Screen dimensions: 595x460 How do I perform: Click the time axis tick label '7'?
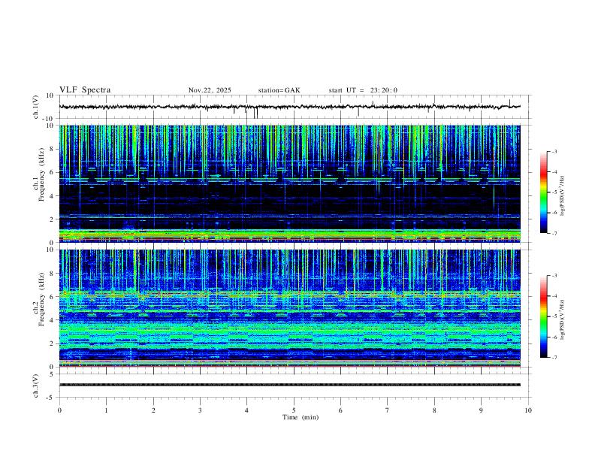coord(388,410)
